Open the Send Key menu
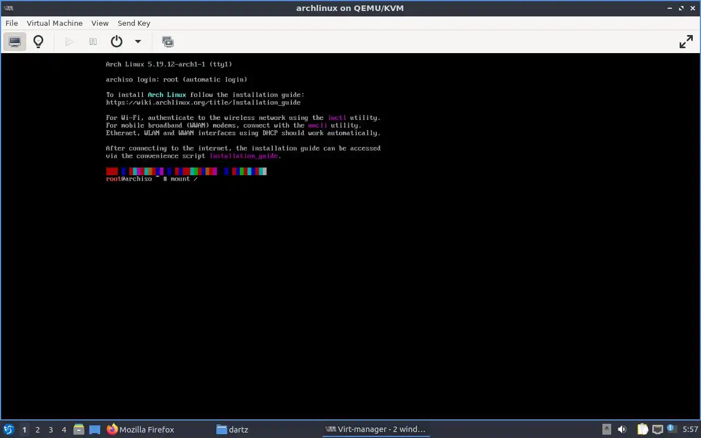 click(x=134, y=23)
